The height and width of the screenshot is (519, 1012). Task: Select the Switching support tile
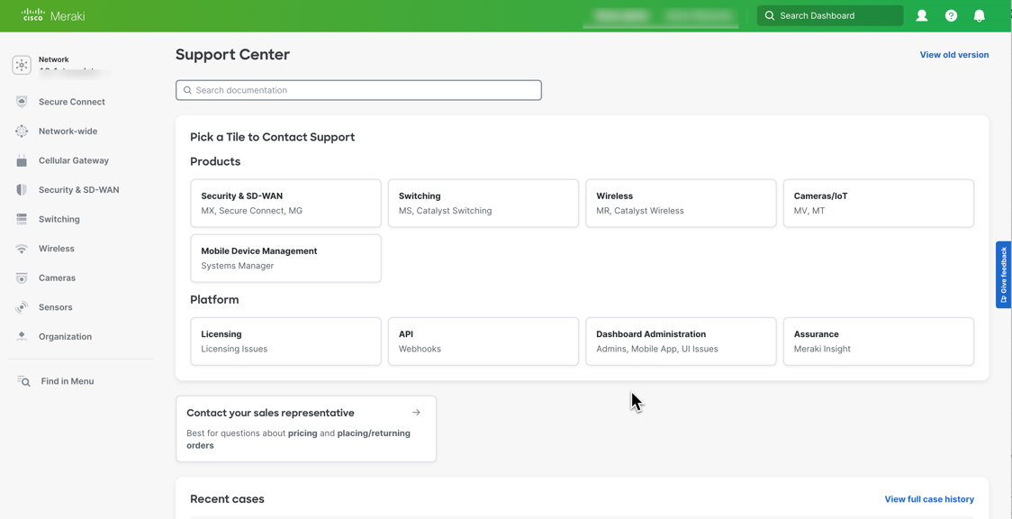point(483,203)
